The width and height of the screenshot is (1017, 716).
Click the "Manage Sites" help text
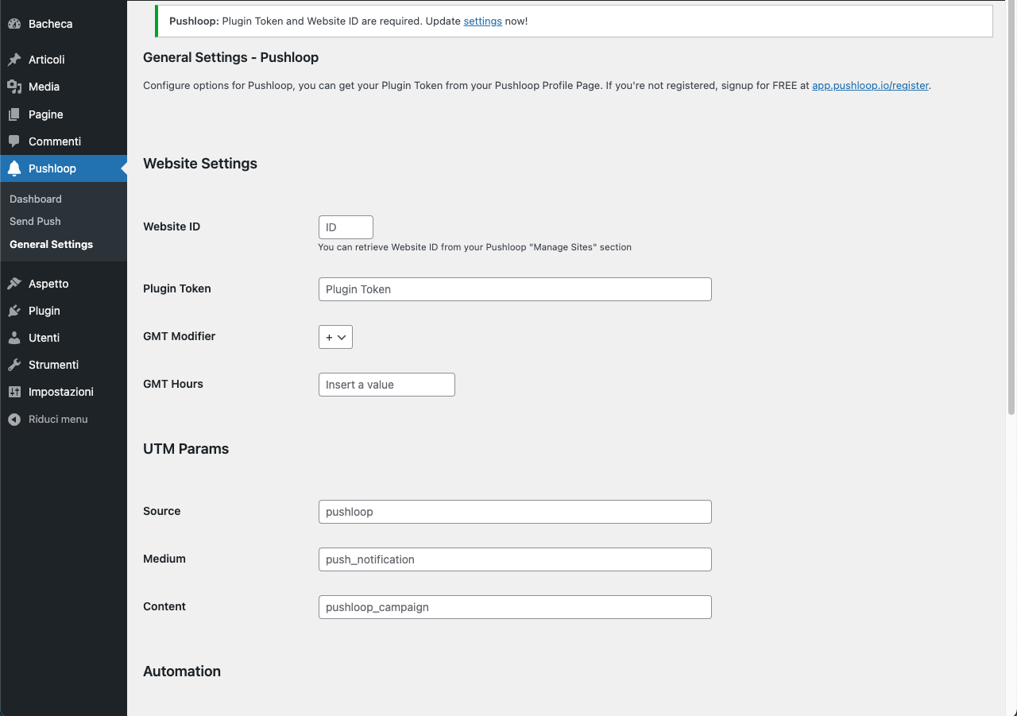point(475,247)
